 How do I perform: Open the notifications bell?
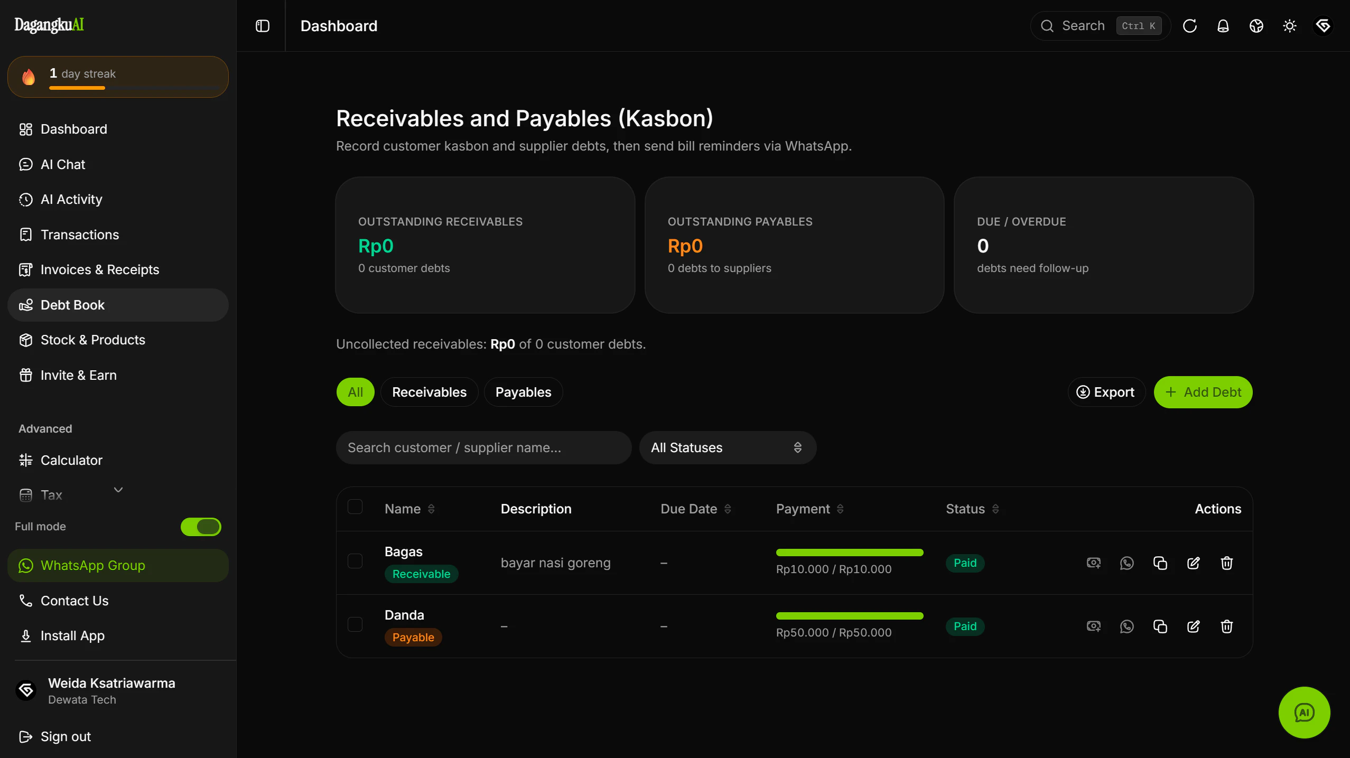(x=1223, y=26)
